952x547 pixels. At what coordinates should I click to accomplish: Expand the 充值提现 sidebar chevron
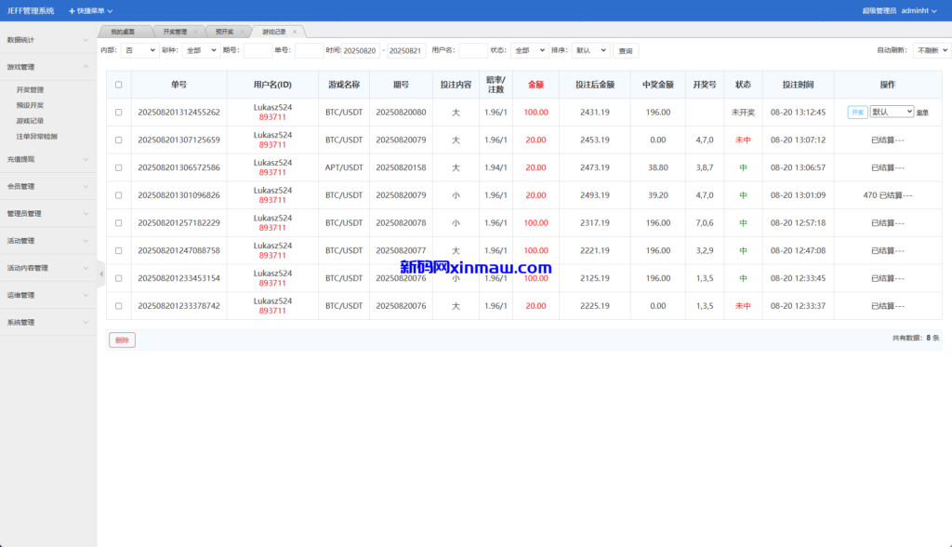(86, 159)
